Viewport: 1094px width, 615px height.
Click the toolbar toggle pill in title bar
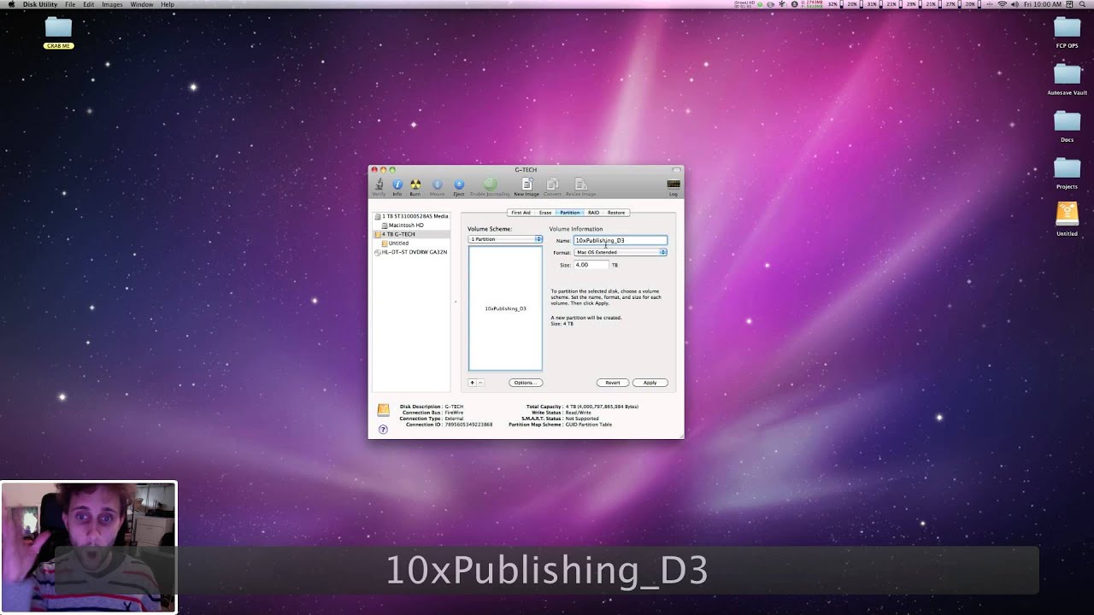(x=676, y=170)
